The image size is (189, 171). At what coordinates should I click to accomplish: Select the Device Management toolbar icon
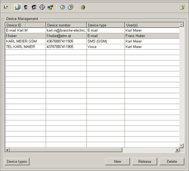(18, 7)
